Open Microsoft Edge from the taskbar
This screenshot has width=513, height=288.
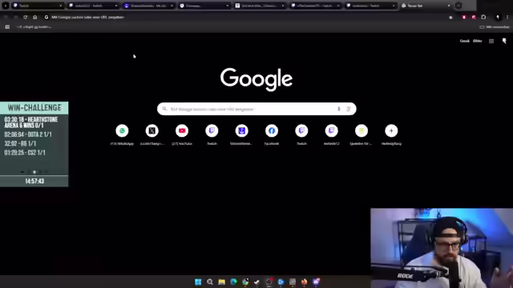pyautogui.click(x=233, y=282)
